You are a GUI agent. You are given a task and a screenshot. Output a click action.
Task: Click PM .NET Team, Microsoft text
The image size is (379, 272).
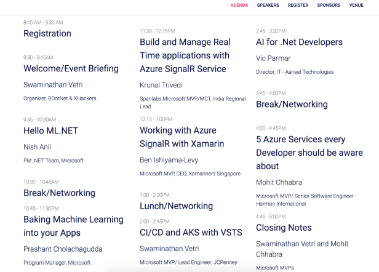pyautogui.click(x=54, y=161)
